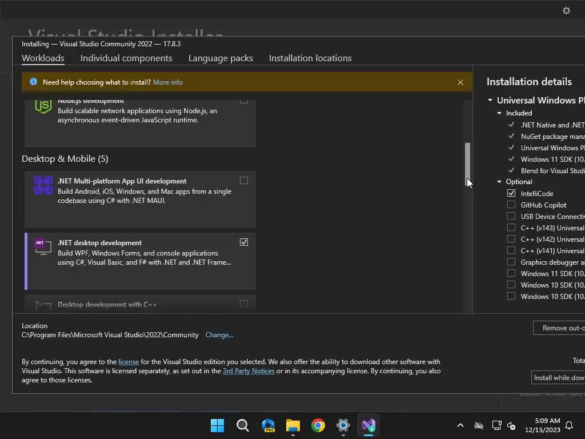Collapse the Included components list

[x=499, y=113]
